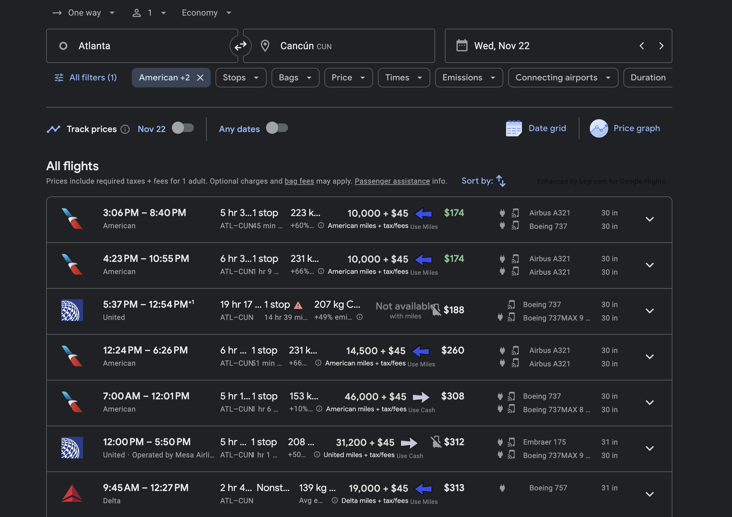The height and width of the screenshot is (517, 732).
Task: Click the swap origin and destination icon
Action: pyautogui.click(x=240, y=46)
